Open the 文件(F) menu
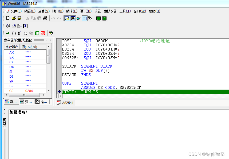Image resolution: width=229 pixels, height=159 pixels. click(16, 11)
